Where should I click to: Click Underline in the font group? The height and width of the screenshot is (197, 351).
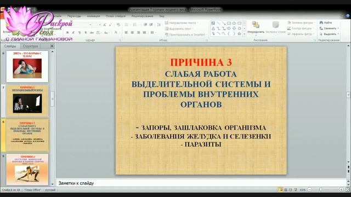coord(80,33)
